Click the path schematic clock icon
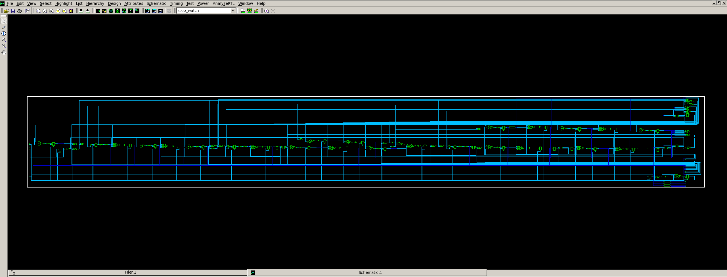This screenshot has height=277, width=727. (104, 11)
